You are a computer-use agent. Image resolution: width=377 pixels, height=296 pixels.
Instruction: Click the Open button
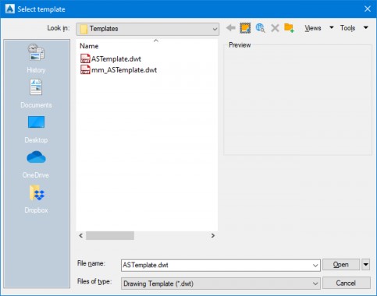(341, 265)
